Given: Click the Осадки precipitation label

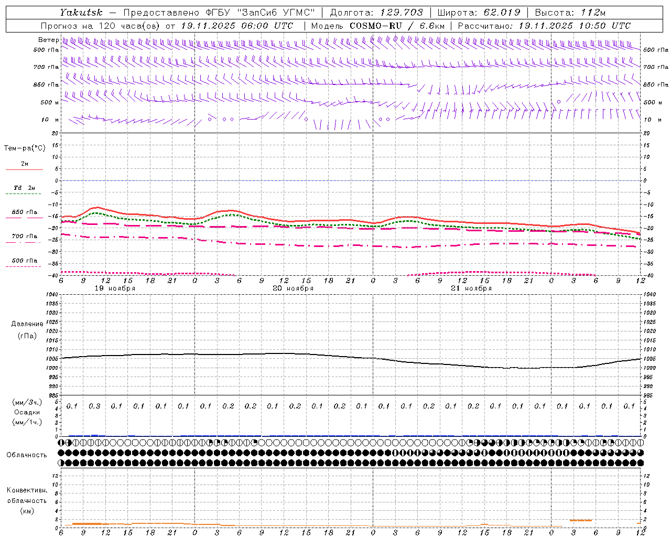Looking at the screenshot, I should click(x=27, y=412).
